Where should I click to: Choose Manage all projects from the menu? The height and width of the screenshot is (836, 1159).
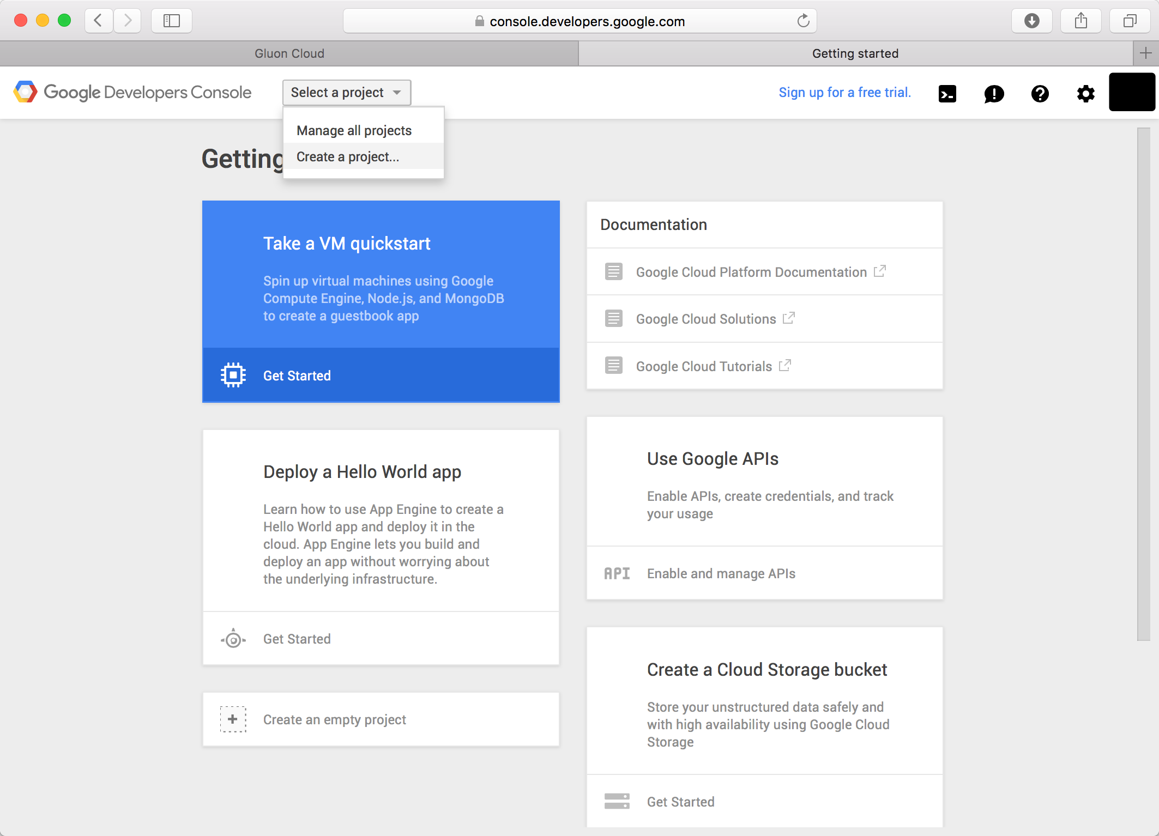364,130
